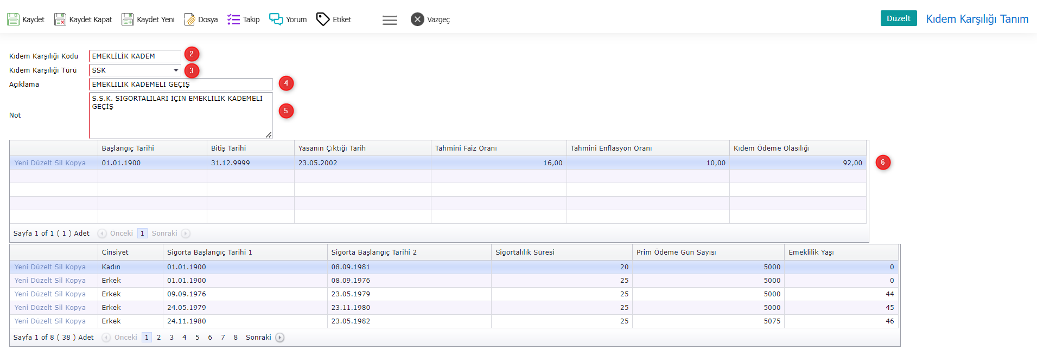This screenshot has height=350, width=1037.
Task: Open the Takip checklist icon
Action: 233,20
